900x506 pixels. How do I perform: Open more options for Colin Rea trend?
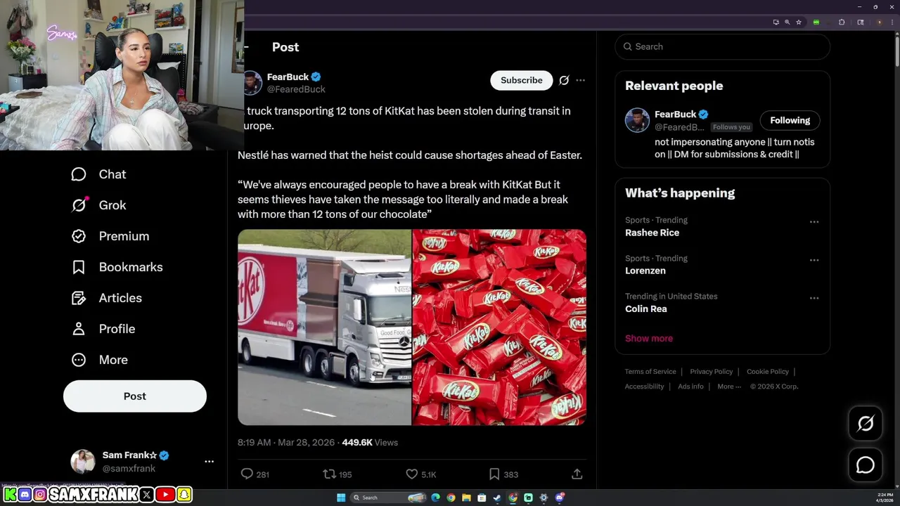814,298
